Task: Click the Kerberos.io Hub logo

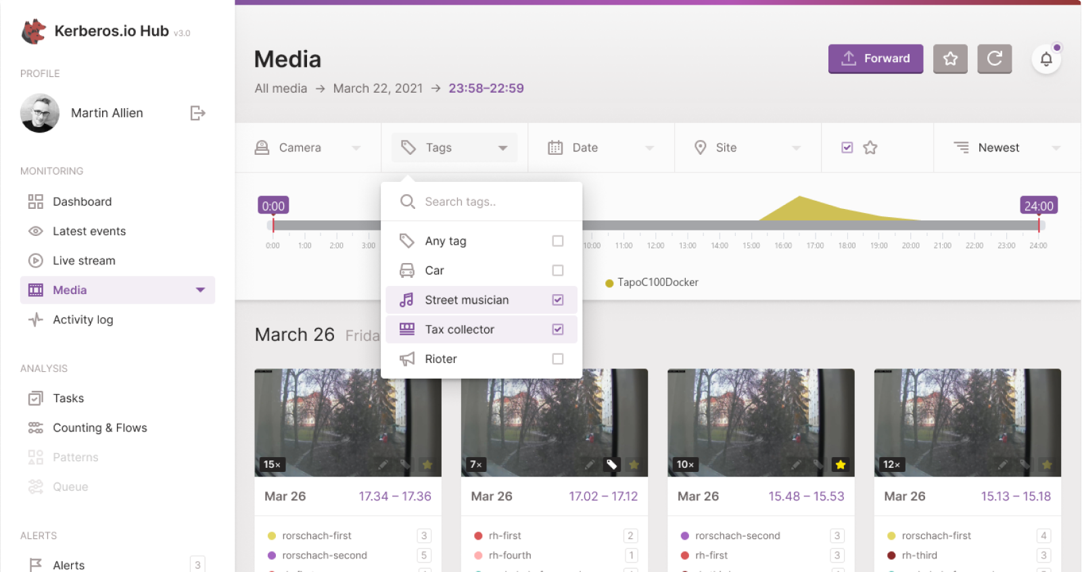Action: coord(34,31)
